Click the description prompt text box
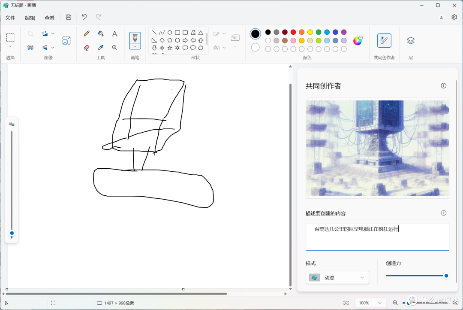This screenshot has height=310, width=463. (x=377, y=237)
